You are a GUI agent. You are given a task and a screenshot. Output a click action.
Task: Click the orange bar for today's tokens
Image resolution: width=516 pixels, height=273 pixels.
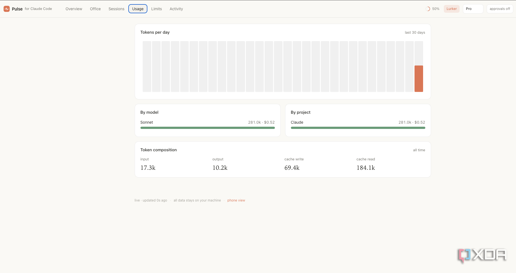coord(419,79)
